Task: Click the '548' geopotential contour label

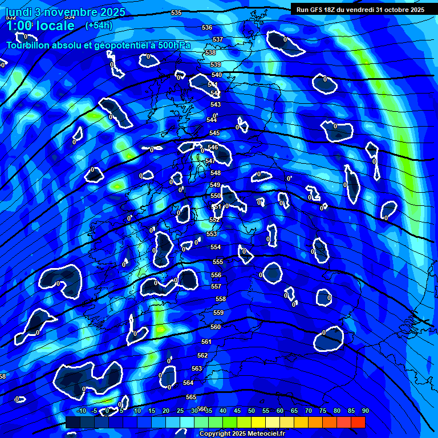Action: [x=216, y=173]
